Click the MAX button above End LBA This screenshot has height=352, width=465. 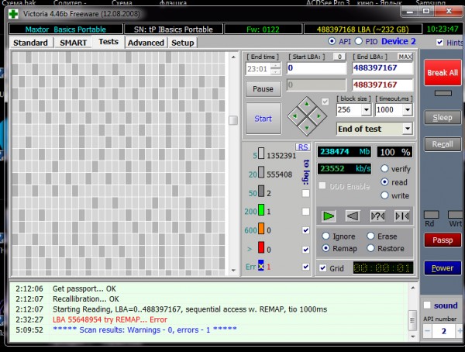point(405,57)
